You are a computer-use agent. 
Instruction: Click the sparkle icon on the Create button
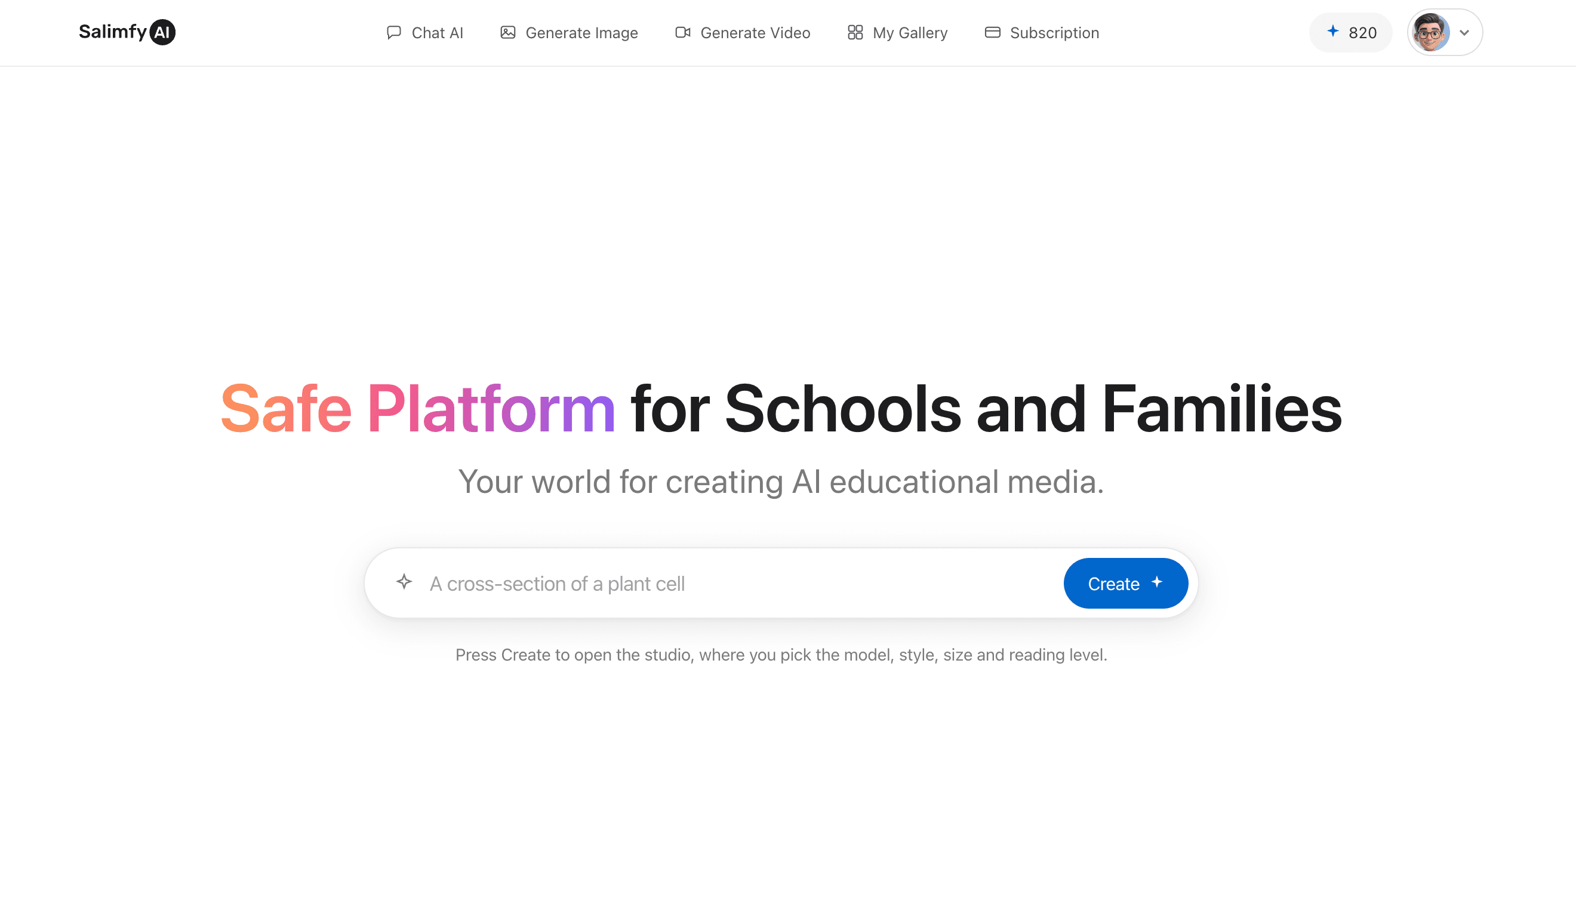pos(1156,582)
